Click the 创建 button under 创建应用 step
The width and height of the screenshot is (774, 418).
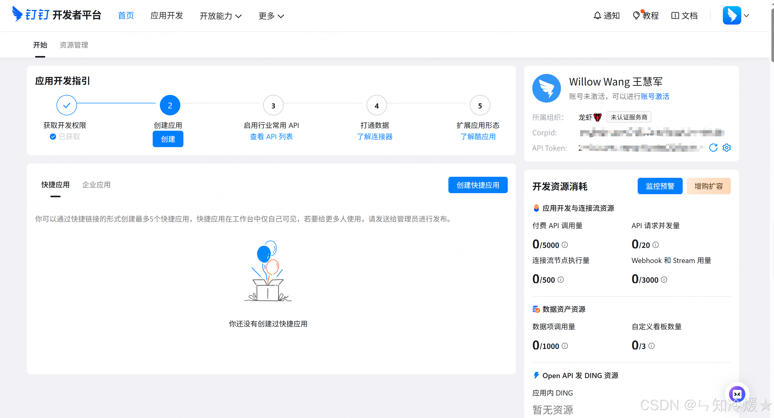pyautogui.click(x=168, y=139)
